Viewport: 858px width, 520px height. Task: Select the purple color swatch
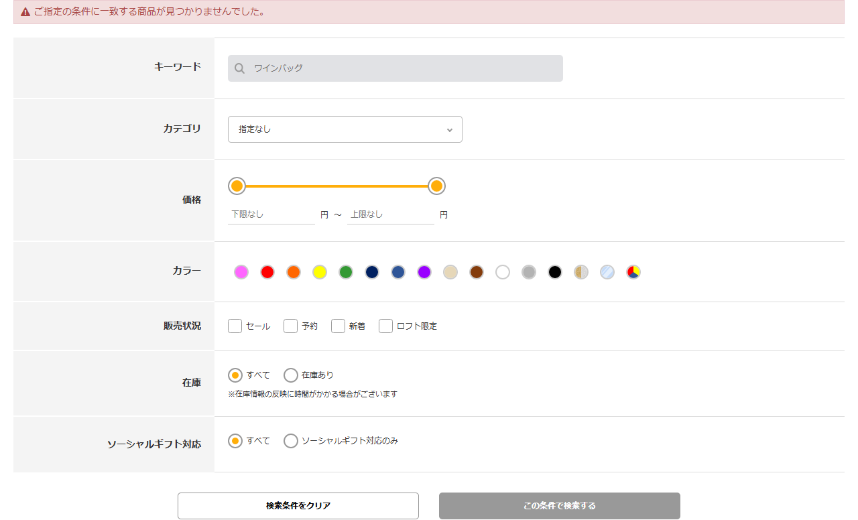[x=424, y=272]
